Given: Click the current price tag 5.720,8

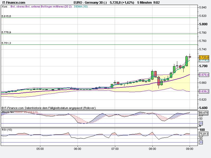Looking at the screenshot, I should (x=204, y=57).
